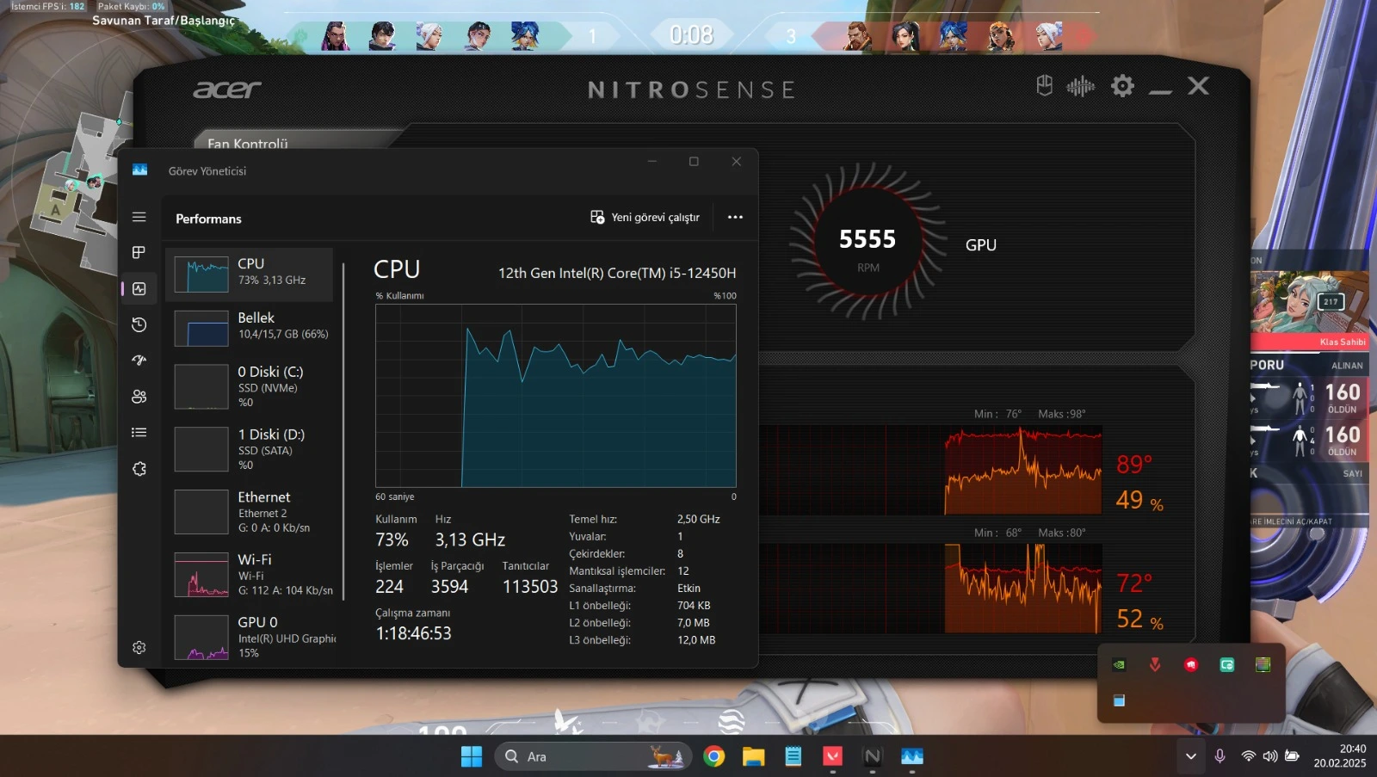Open Startup apps icon in Task Manager sidebar

click(x=139, y=361)
